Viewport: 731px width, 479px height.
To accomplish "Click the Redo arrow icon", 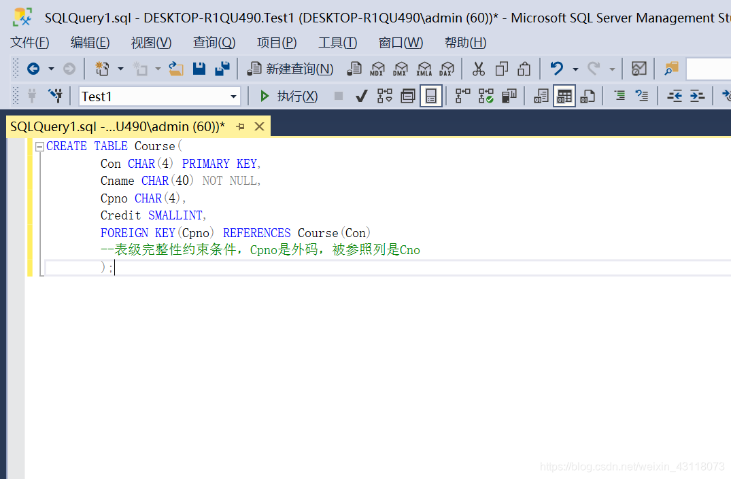I will click(594, 69).
